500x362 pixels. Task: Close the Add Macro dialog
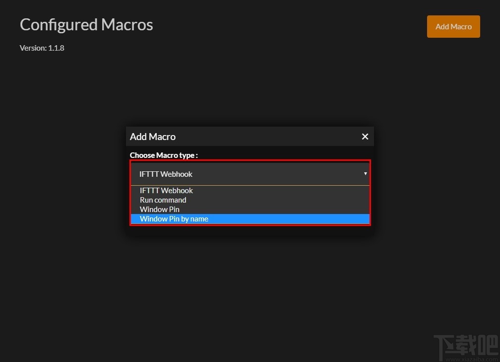coord(365,137)
